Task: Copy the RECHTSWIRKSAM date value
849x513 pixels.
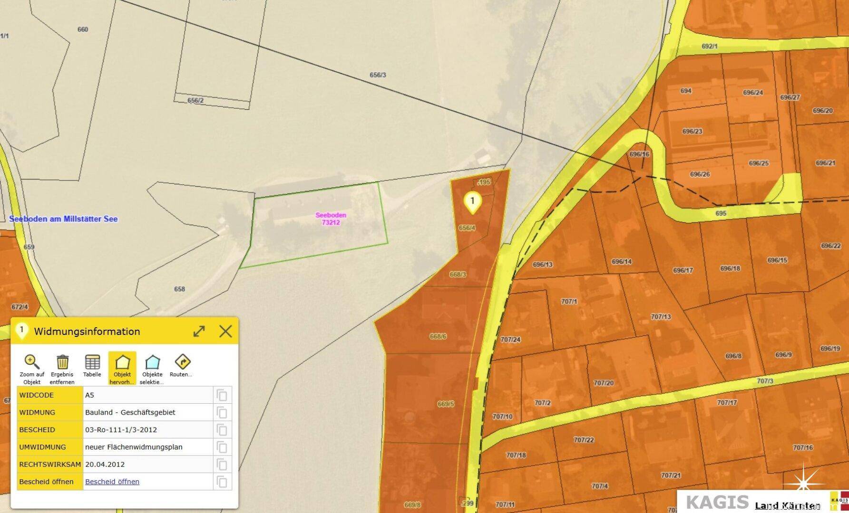Action: click(222, 465)
